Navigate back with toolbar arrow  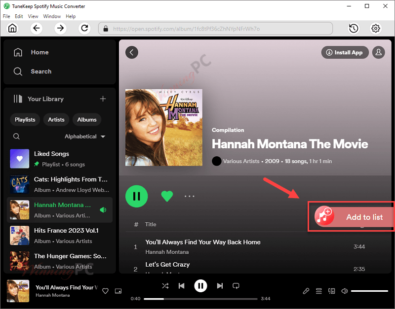click(x=36, y=28)
